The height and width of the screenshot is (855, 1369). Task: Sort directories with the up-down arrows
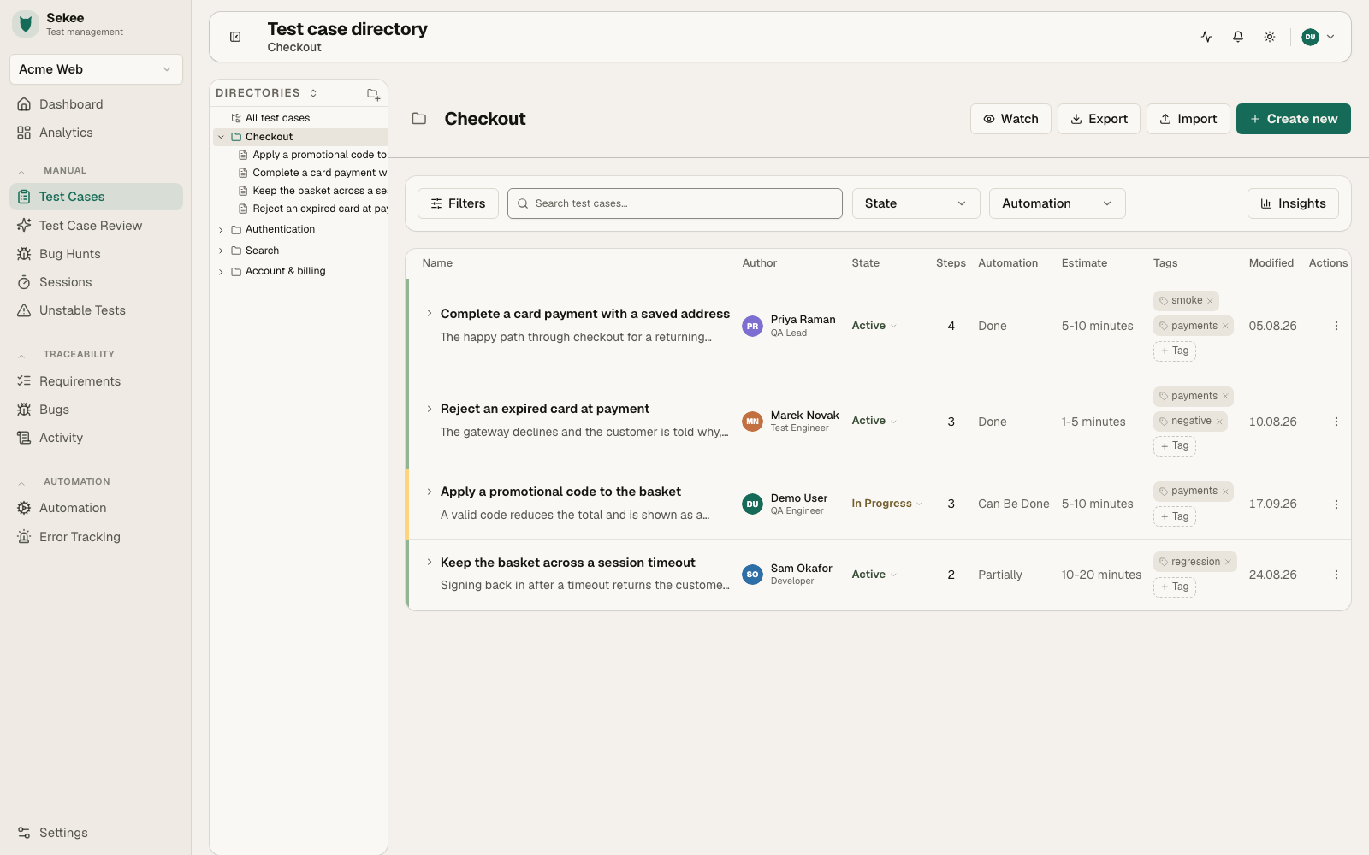coord(313,93)
